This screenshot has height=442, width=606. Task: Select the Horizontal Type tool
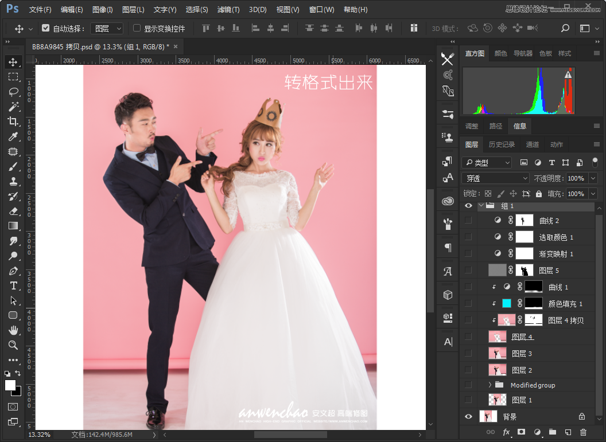click(x=14, y=285)
